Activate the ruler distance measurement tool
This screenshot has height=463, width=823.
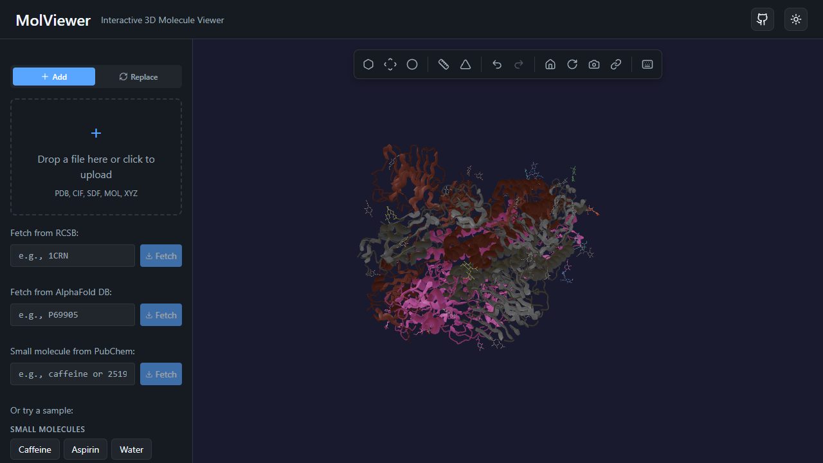(x=444, y=64)
